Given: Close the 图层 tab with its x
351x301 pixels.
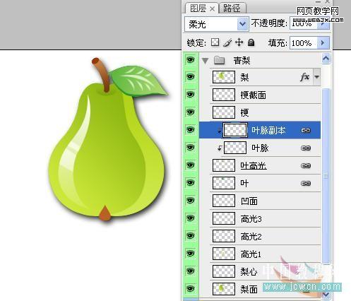Looking at the screenshot, I should tap(212, 9).
